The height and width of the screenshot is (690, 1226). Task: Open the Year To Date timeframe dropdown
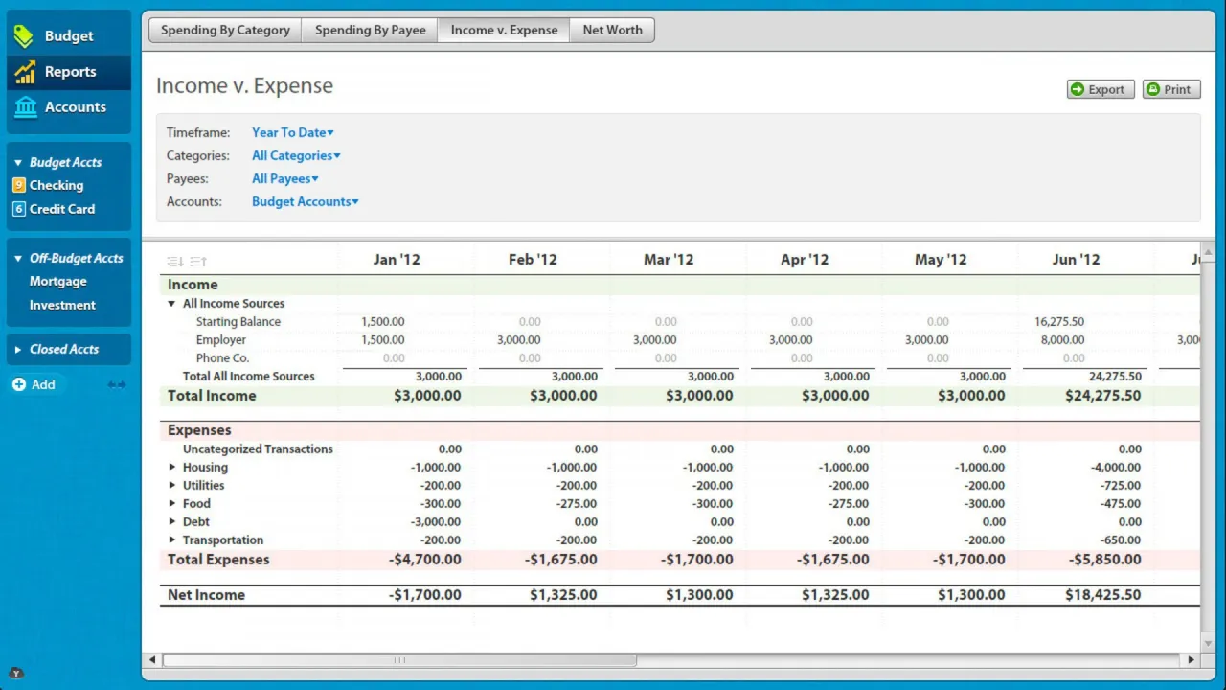click(292, 133)
